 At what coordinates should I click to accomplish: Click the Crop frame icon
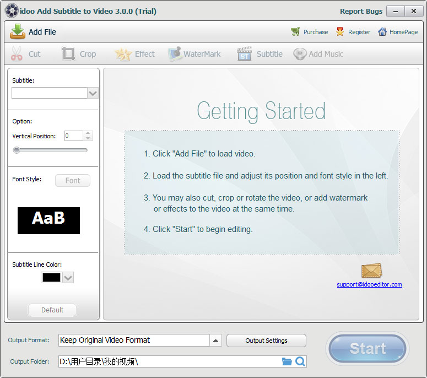pyautogui.click(x=68, y=53)
